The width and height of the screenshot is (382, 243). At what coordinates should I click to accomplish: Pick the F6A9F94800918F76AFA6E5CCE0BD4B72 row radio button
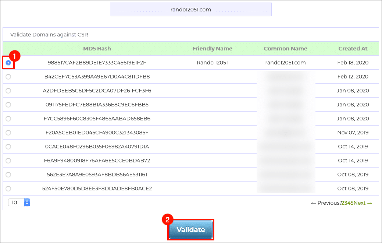click(8, 161)
